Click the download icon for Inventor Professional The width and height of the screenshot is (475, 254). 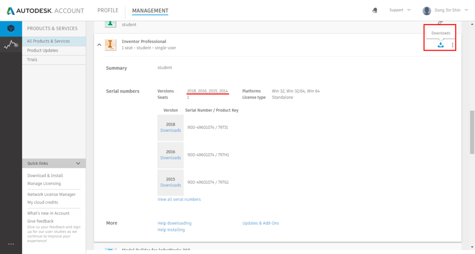pos(441,45)
